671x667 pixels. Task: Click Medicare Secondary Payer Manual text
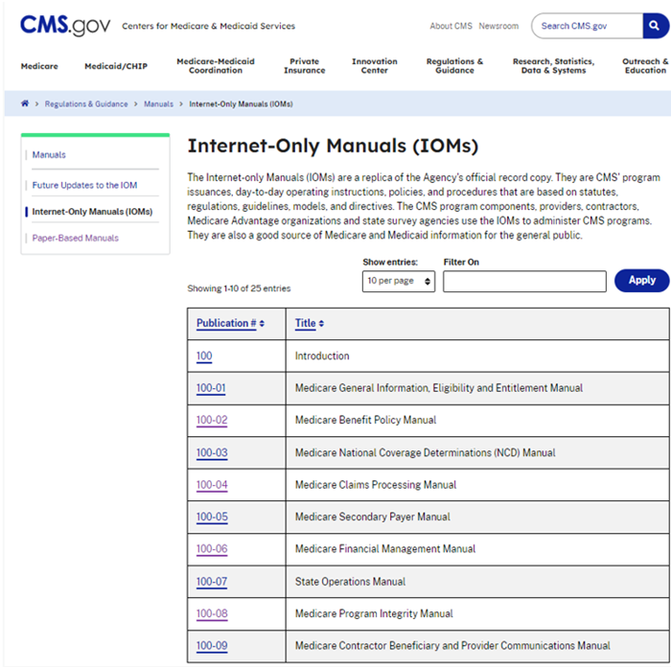[373, 517]
